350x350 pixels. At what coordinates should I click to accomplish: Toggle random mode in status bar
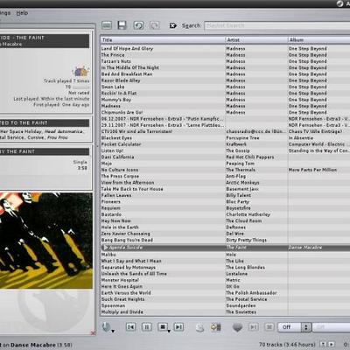coord(323,345)
